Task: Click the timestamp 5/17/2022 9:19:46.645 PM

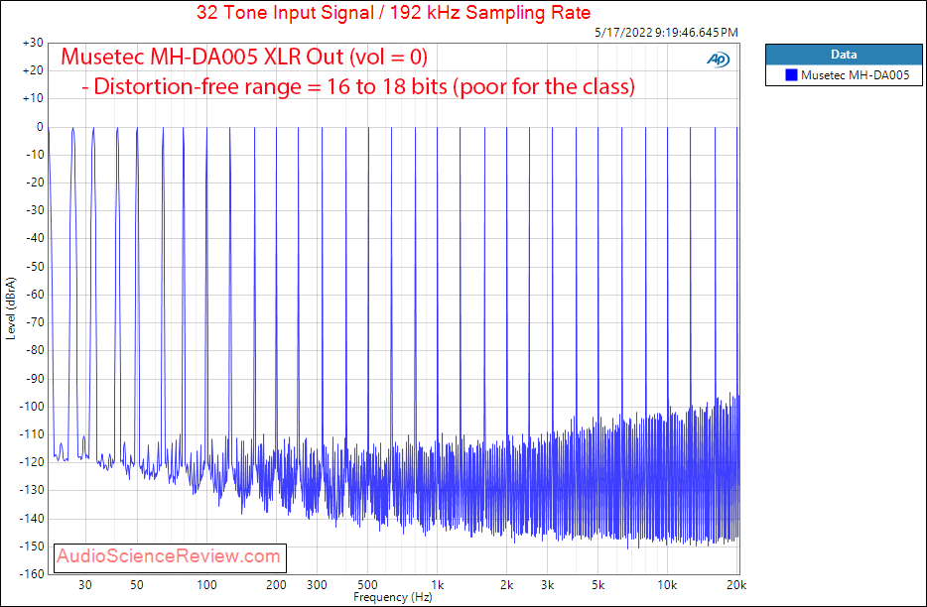Action: point(666,33)
